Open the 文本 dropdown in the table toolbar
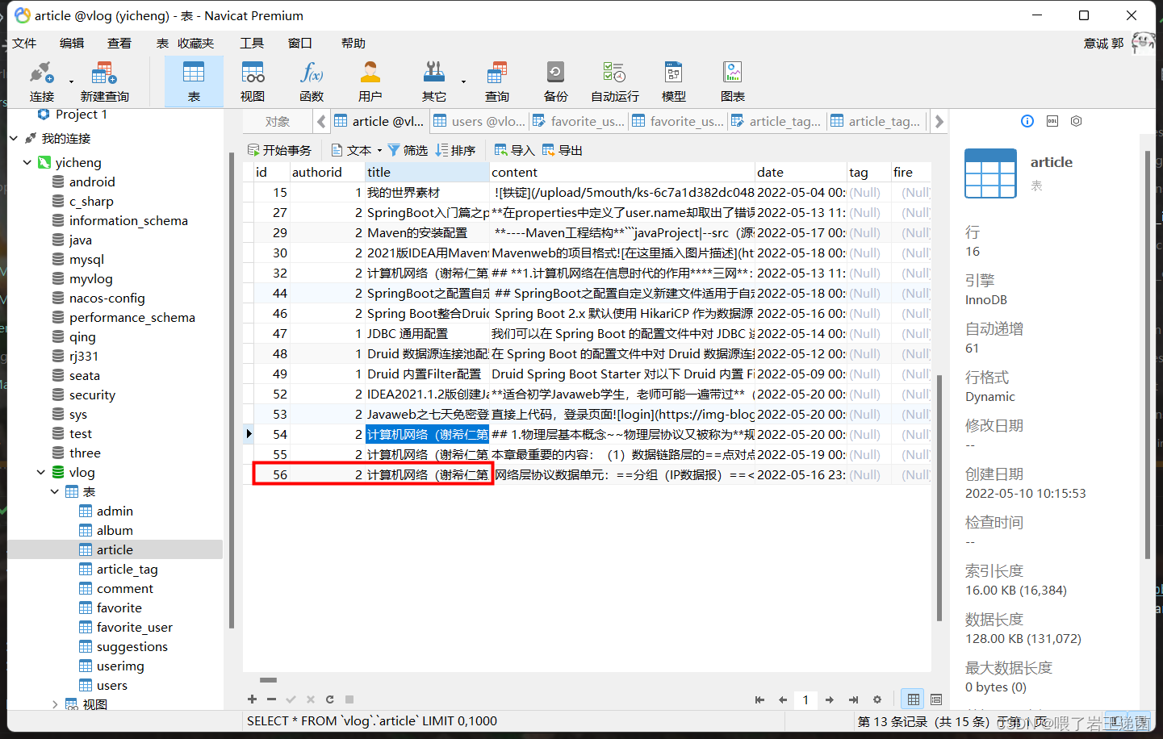Viewport: 1163px width, 739px height. [x=357, y=150]
